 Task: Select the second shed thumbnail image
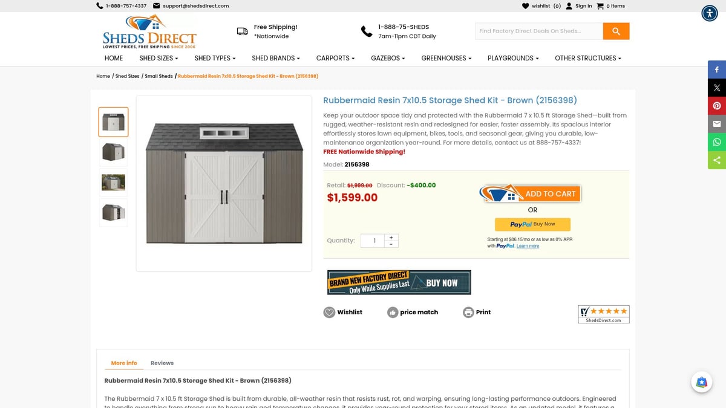pyautogui.click(x=113, y=152)
